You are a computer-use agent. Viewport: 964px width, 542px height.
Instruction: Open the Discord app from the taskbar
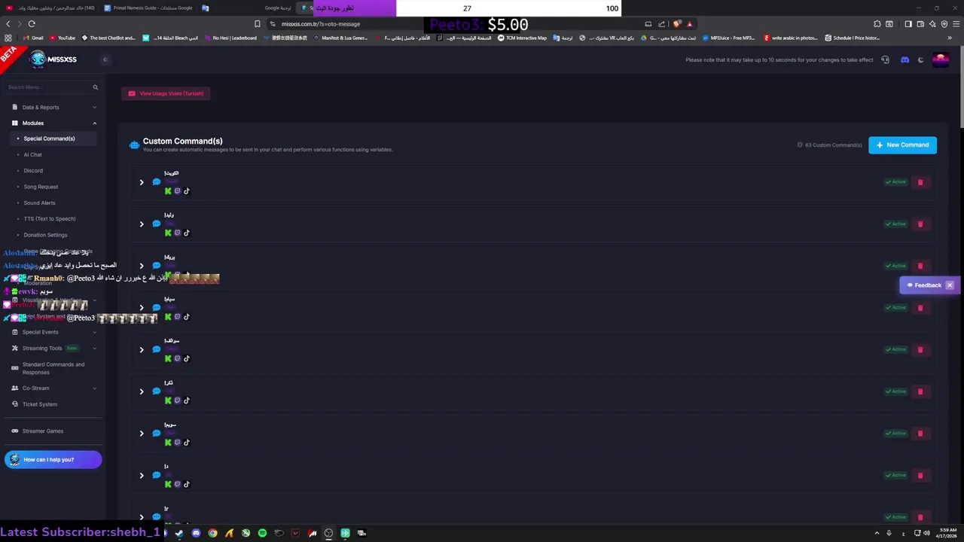click(196, 533)
